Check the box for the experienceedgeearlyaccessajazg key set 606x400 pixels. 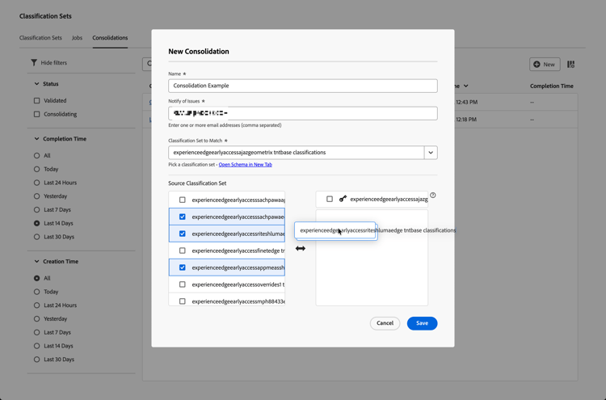point(330,199)
